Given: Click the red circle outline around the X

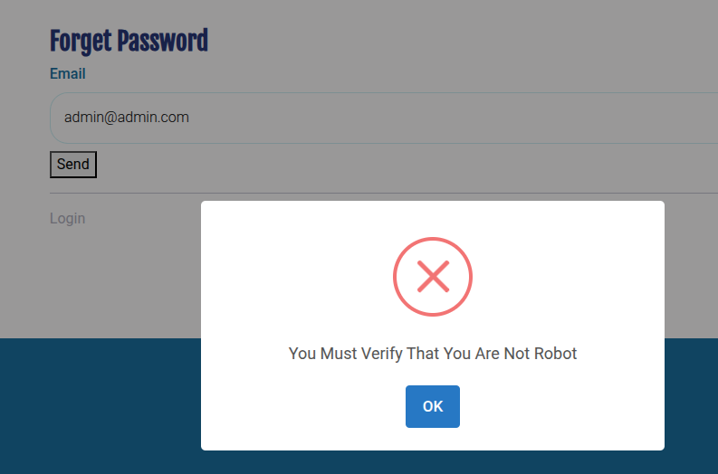Looking at the screenshot, I should tap(396, 277).
